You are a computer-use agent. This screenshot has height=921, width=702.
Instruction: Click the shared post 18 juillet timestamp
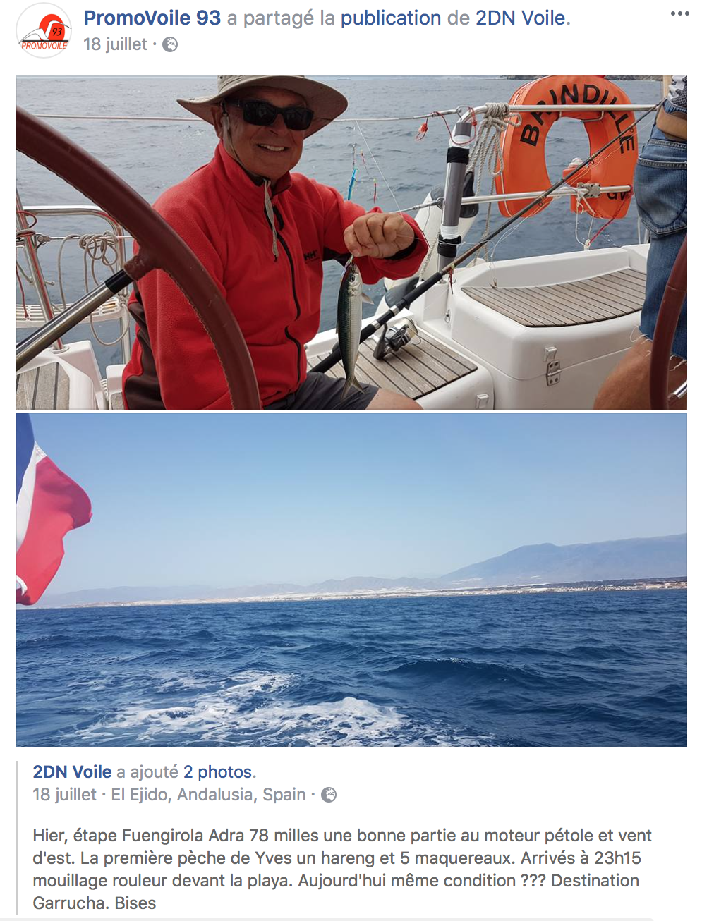click(x=64, y=795)
